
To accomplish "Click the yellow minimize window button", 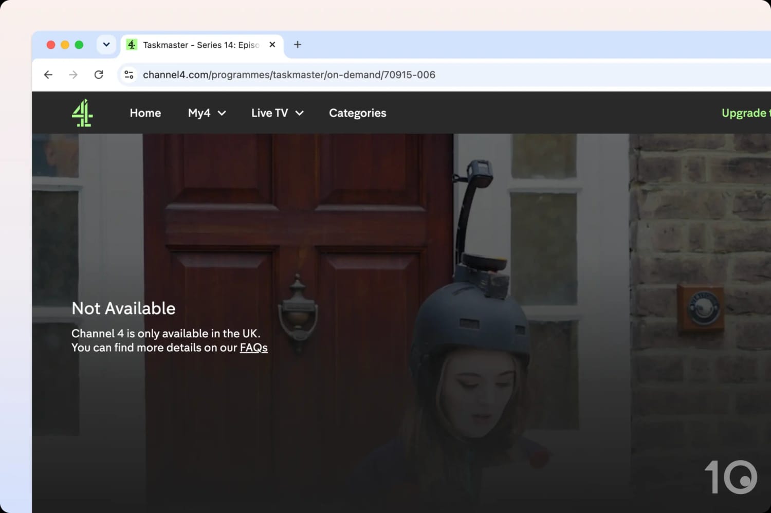I will coord(65,45).
